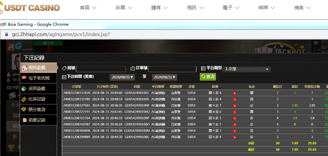328x156 pixels.
Task: Click the red play icon for round GD0542490100P
Action: coord(235,118)
